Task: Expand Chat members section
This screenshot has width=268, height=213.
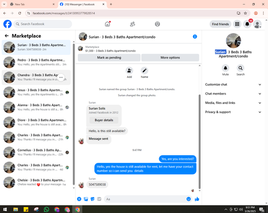Action: point(233,93)
